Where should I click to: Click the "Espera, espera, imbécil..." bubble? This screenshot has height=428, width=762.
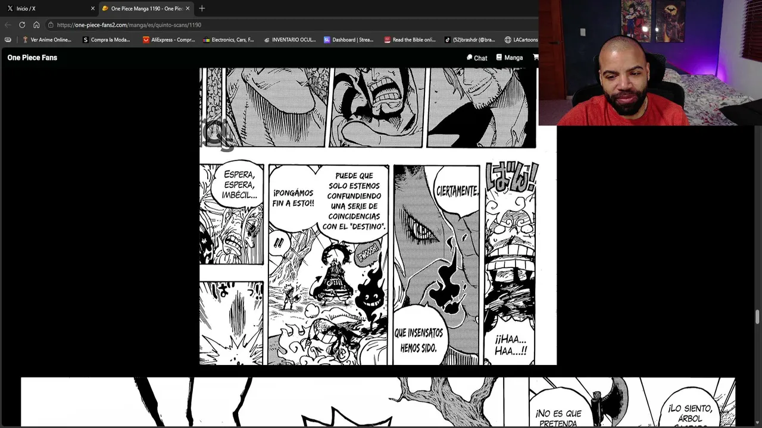pos(239,184)
